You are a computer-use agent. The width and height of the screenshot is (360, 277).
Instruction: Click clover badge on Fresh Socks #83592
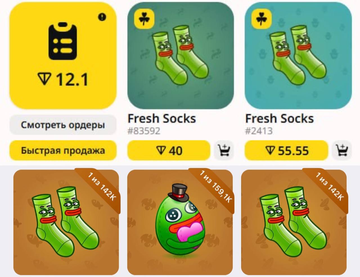pos(144,19)
